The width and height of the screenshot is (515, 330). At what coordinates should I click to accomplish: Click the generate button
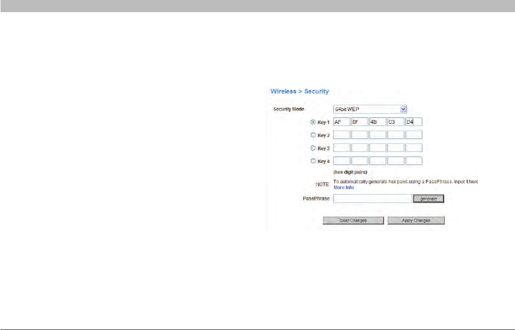(429, 199)
